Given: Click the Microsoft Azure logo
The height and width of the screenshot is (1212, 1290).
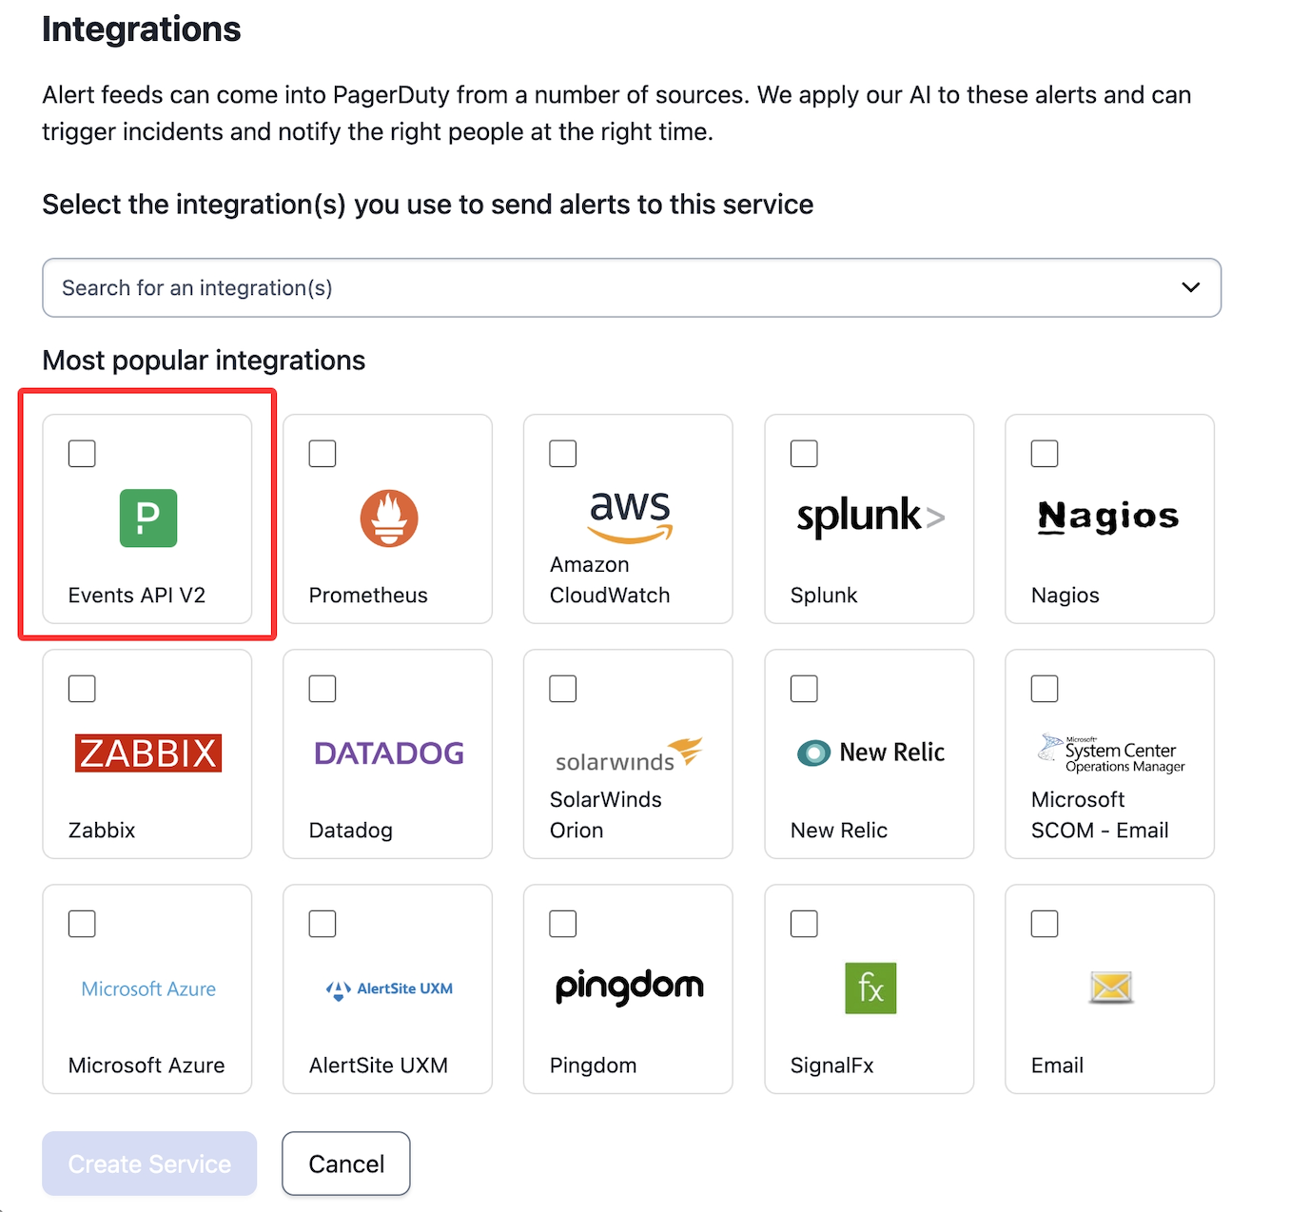Looking at the screenshot, I should point(148,988).
